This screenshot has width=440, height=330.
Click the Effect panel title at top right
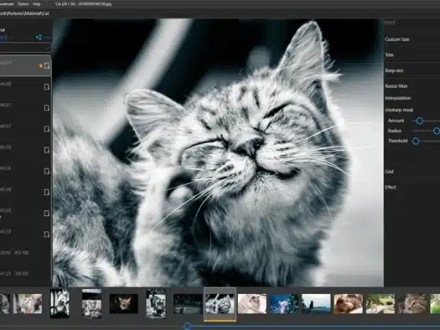point(390,23)
